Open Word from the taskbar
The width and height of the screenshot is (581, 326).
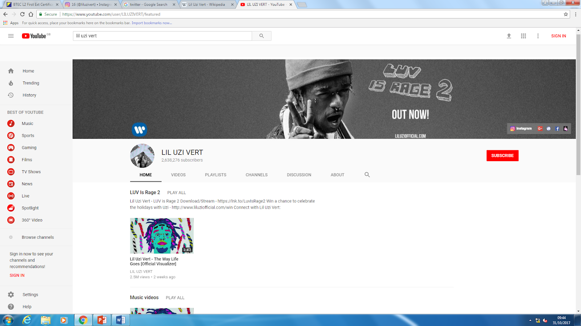(121, 320)
